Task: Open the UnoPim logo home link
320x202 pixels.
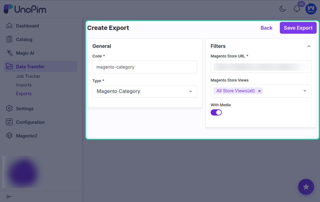Action: pyautogui.click(x=25, y=9)
